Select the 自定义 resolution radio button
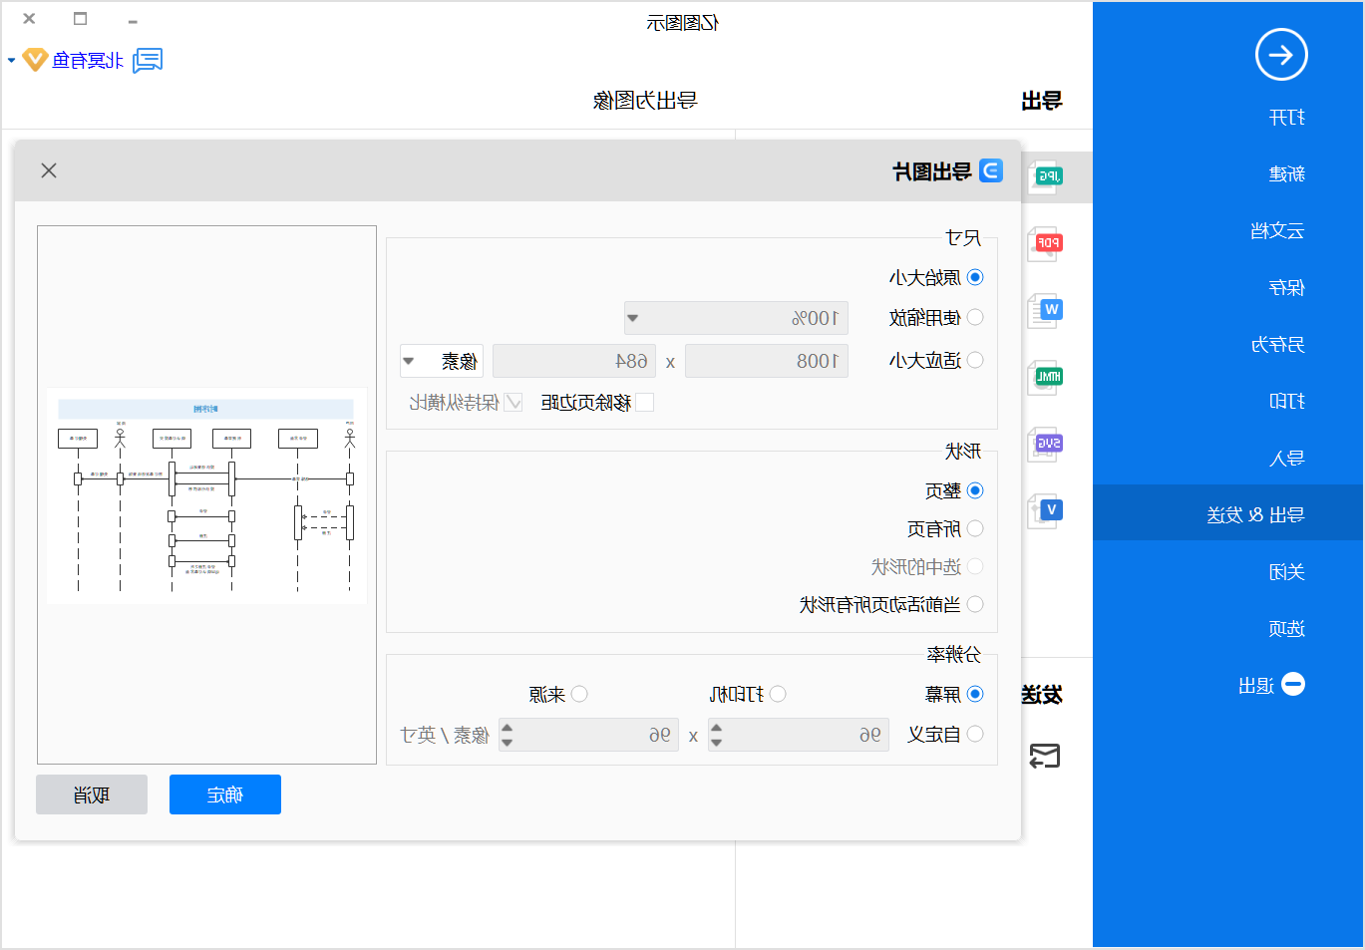The width and height of the screenshot is (1365, 950). [x=975, y=734]
